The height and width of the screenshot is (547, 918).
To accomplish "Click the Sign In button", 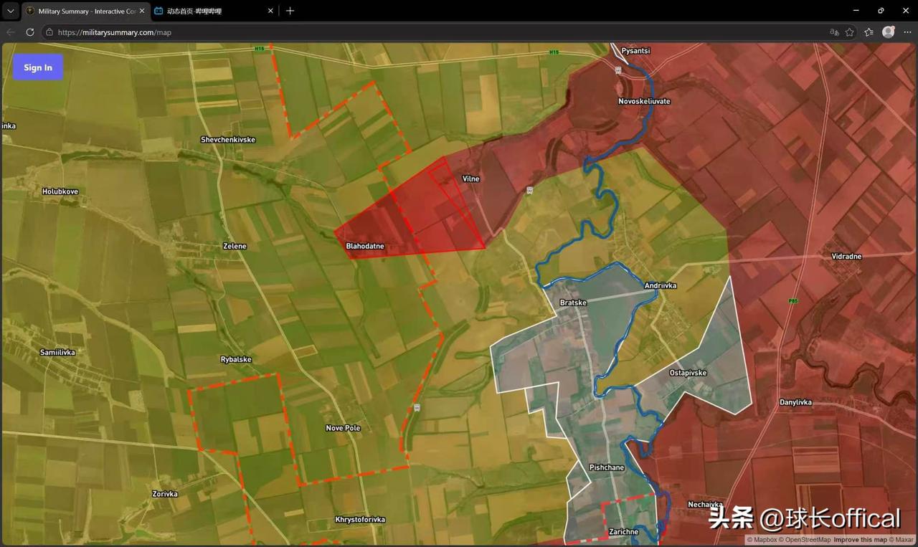I will tap(38, 67).
